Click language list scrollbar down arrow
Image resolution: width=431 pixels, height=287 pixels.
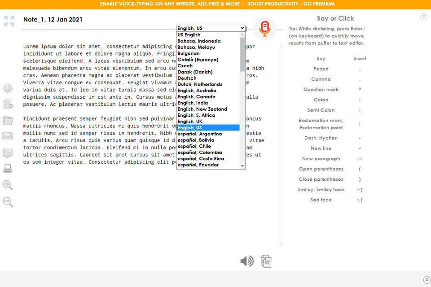tap(242, 166)
